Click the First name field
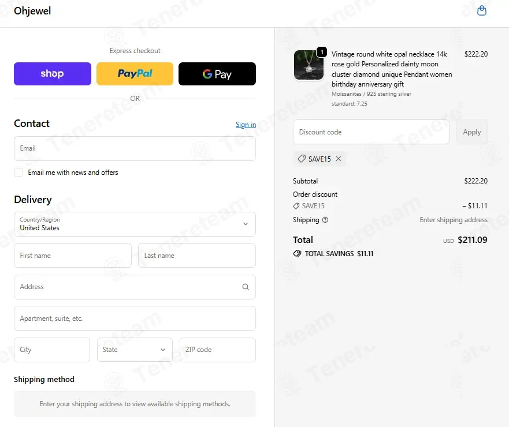 pyautogui.click(x=73, y=256)
